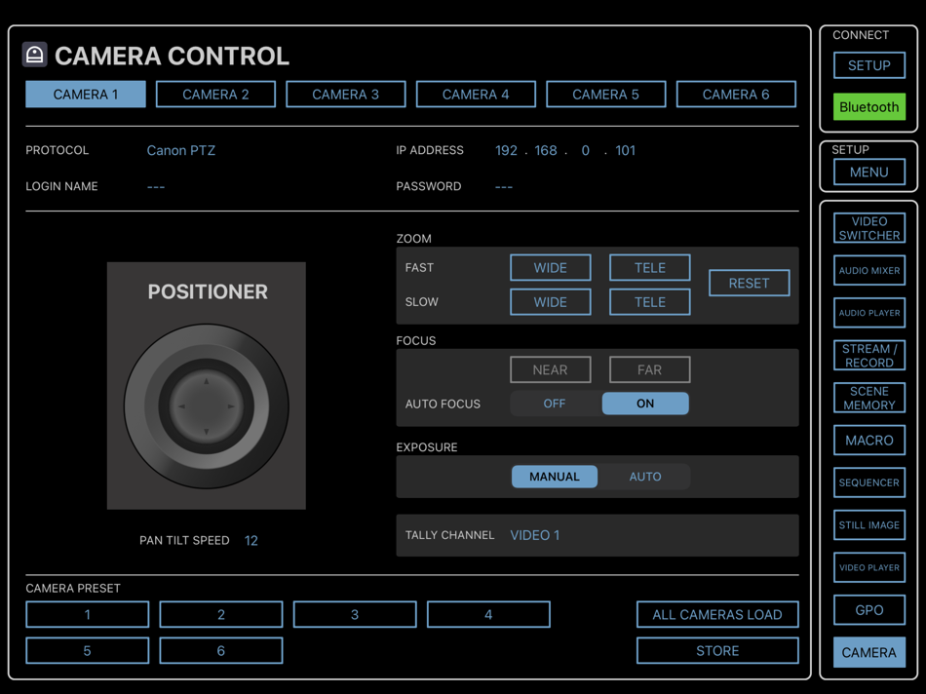Open the CONNECT SETUP button
Screen dimensions: 926x694
click(869, 65)
